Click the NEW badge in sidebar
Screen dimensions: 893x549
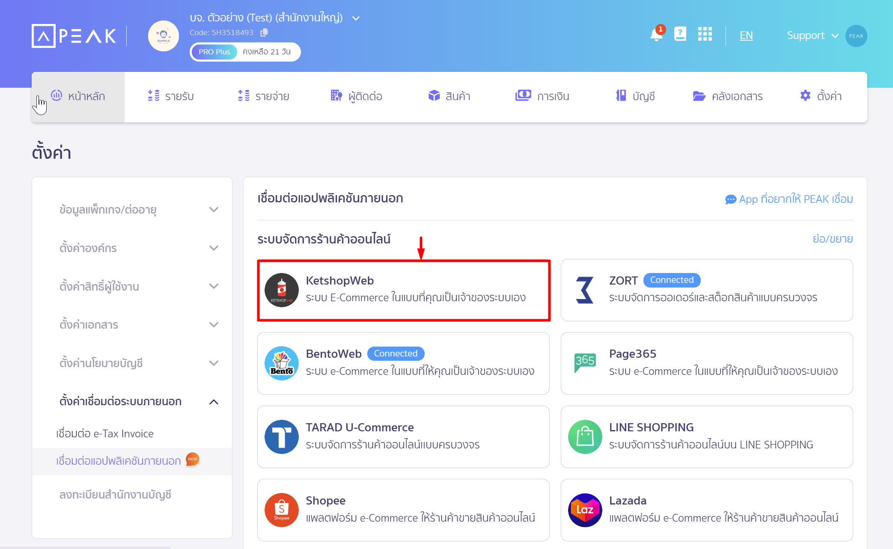pyautogui.click(x=193, y=459)
